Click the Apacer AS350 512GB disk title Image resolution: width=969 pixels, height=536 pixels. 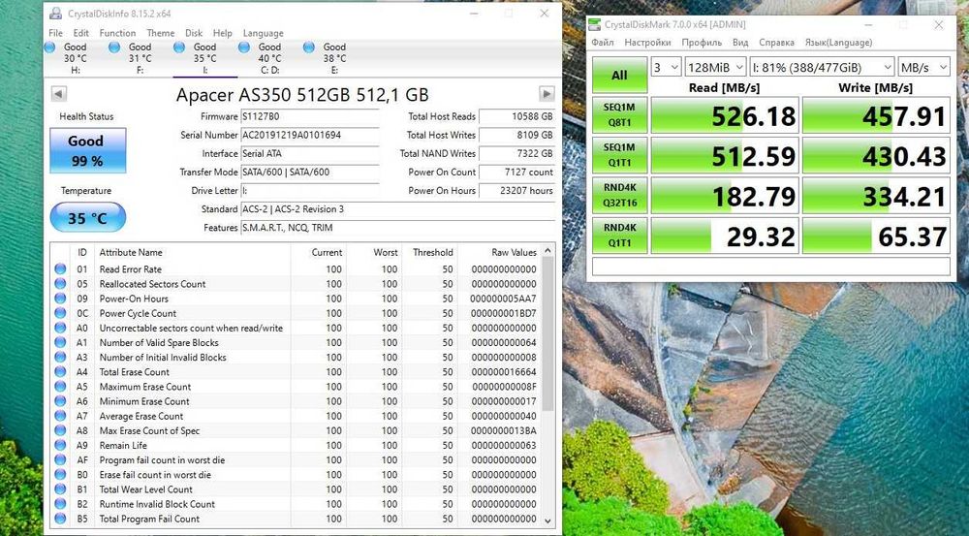point(302,94)
